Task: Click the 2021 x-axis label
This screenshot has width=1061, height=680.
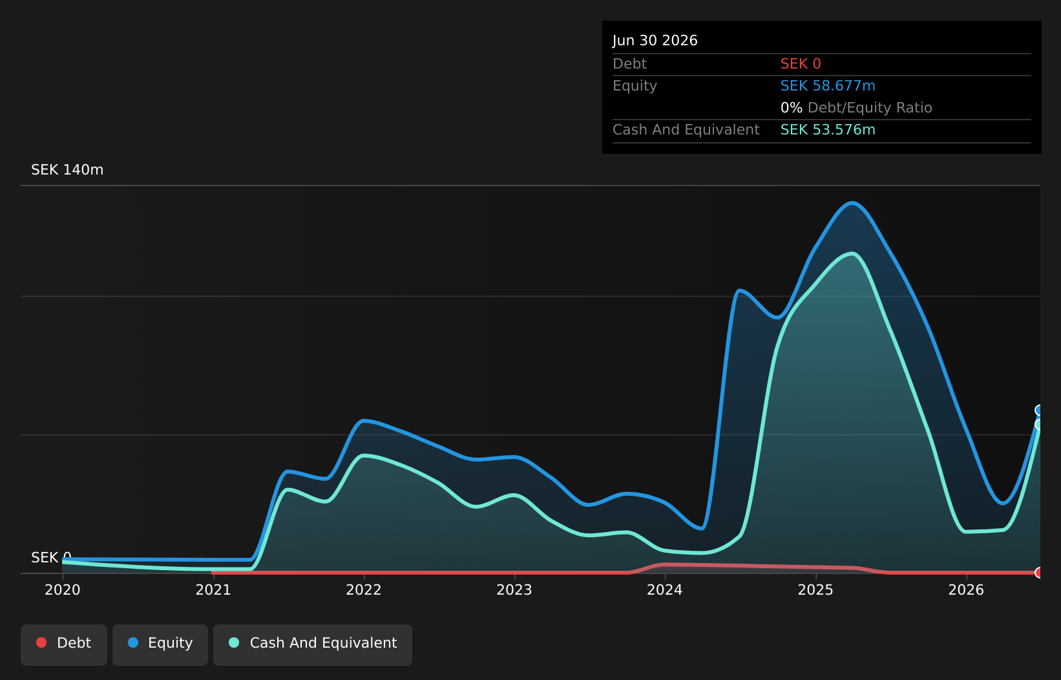Action: point(213,590)
